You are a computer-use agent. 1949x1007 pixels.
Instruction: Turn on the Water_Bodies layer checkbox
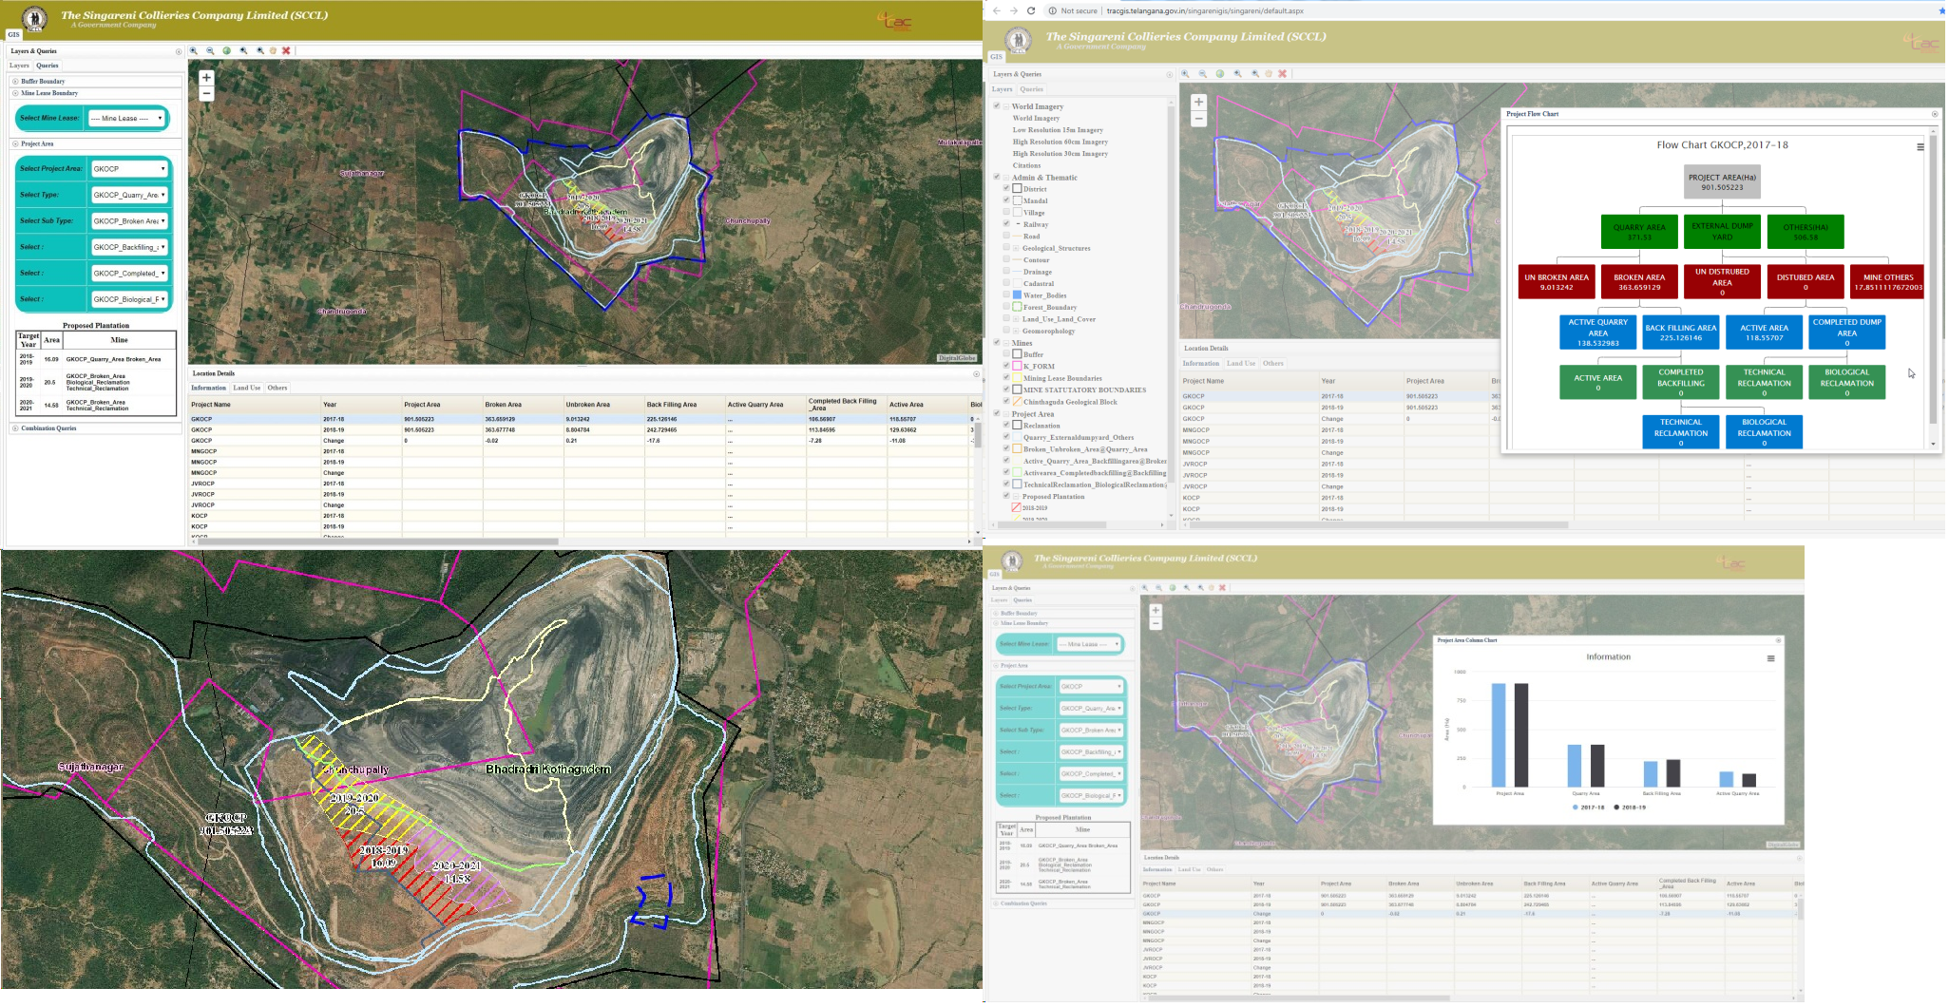point(1006,295)
